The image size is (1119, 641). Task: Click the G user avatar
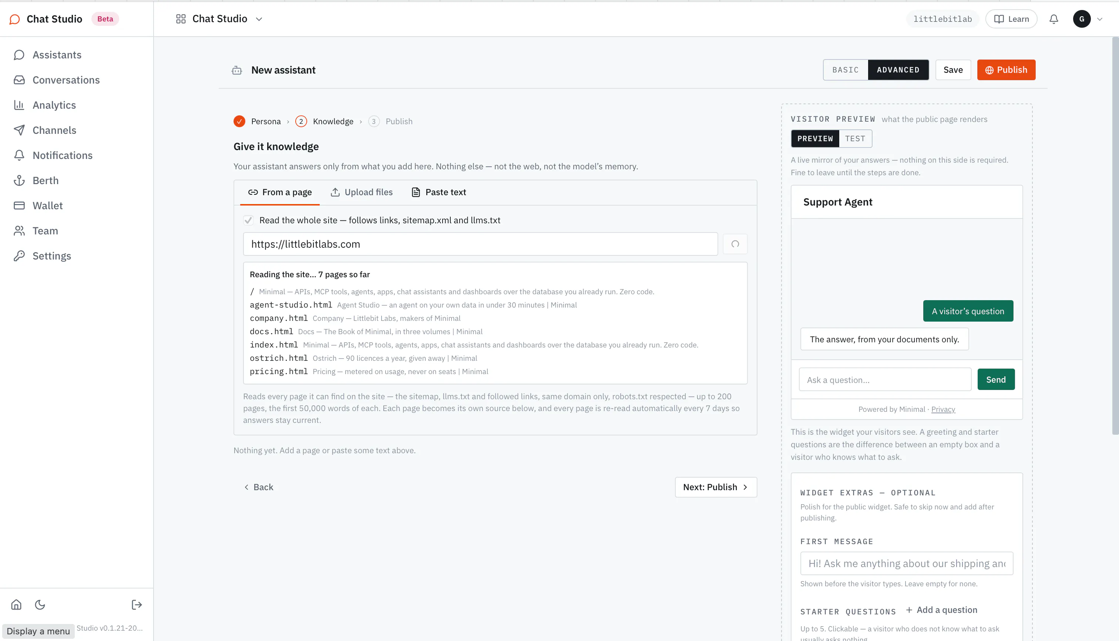point(1082,19)
